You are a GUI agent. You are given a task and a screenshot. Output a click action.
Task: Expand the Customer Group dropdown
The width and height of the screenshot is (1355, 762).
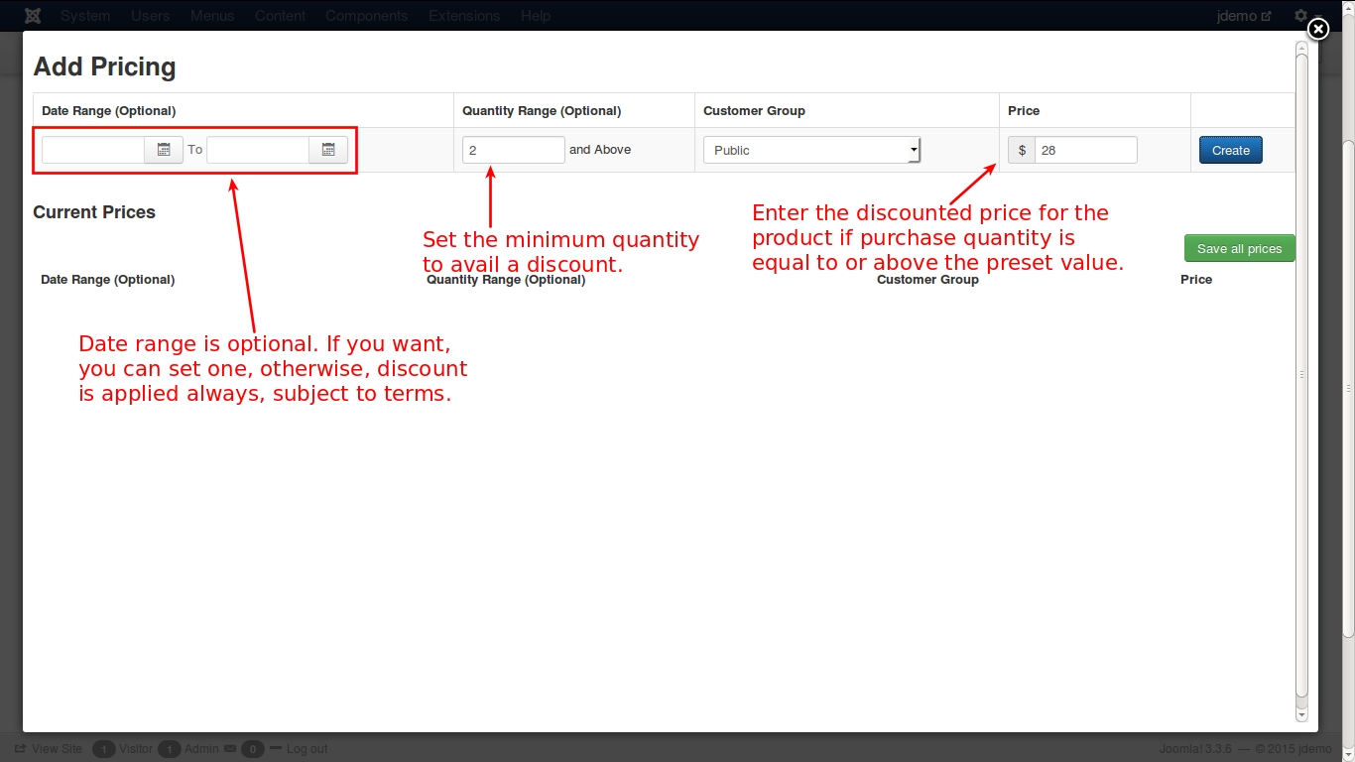tap(811, 150)
